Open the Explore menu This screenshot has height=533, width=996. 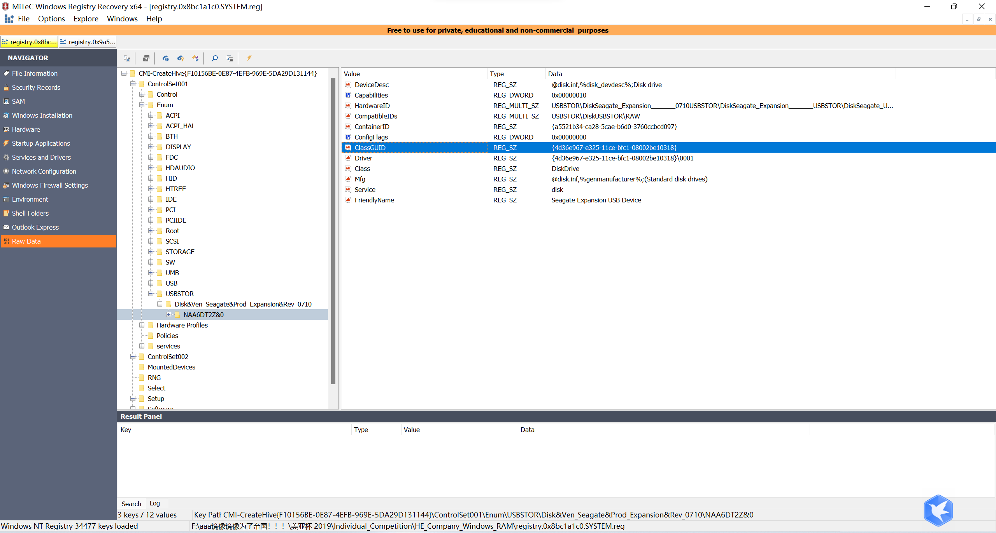point(86,19)
